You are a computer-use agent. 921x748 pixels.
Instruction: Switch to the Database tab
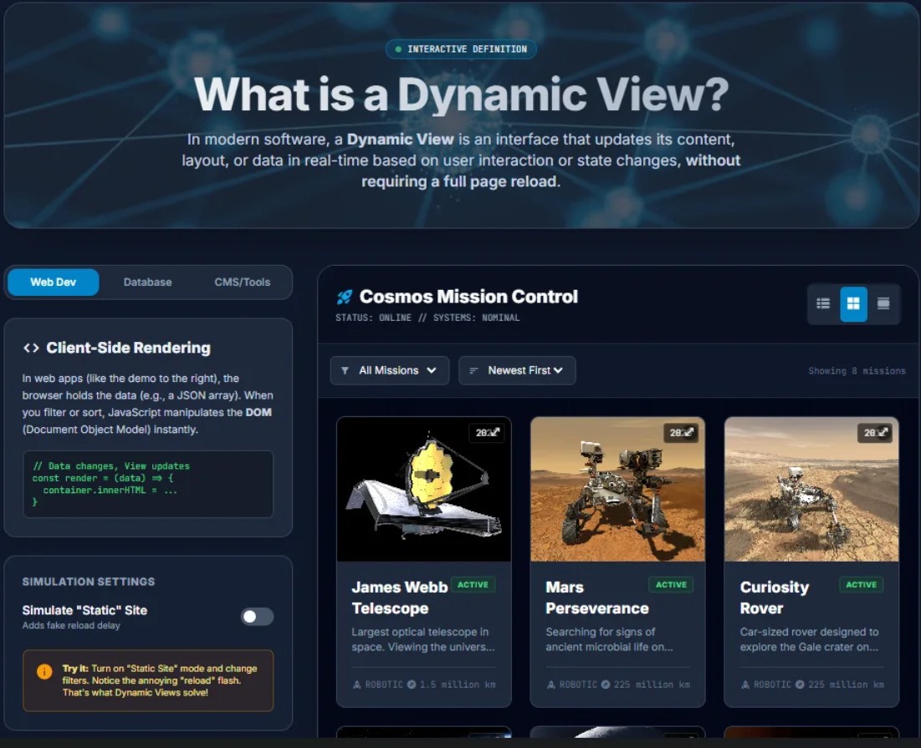[x=147, y=282]
